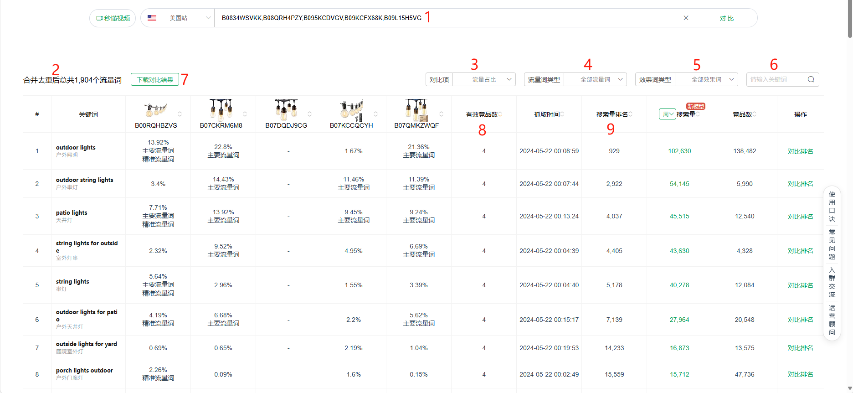This screenshot has height=393, width=853.
Task: Click the B00RQHBZVS ASIN label
Action: tap(156, 125)
